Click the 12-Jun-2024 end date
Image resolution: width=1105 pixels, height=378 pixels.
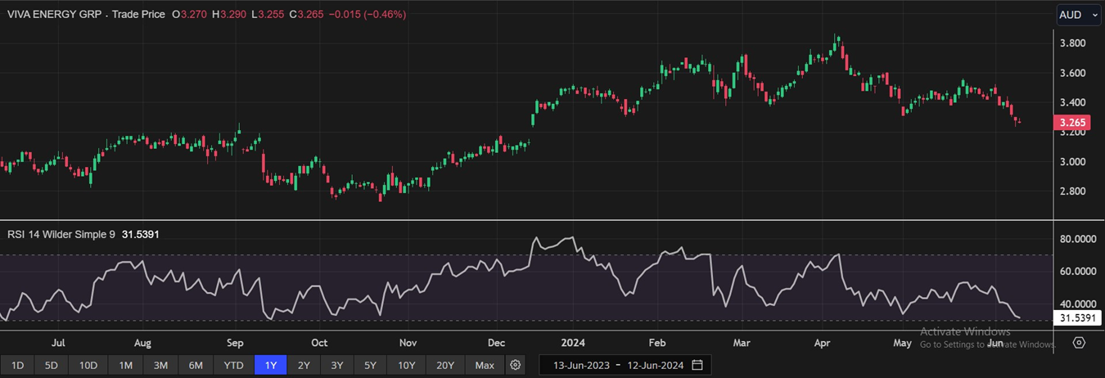click(x=656, y=365)
